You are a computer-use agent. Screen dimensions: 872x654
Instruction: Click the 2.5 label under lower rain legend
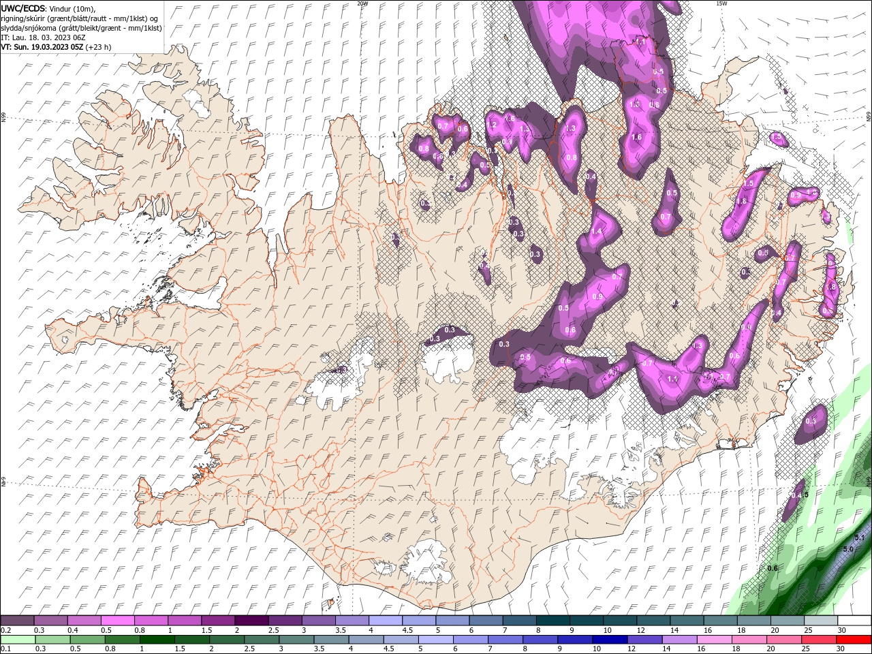point(250,649)
